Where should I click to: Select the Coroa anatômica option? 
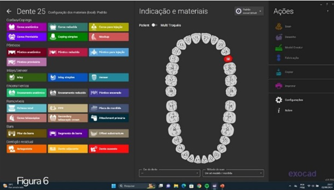(26, 27)
